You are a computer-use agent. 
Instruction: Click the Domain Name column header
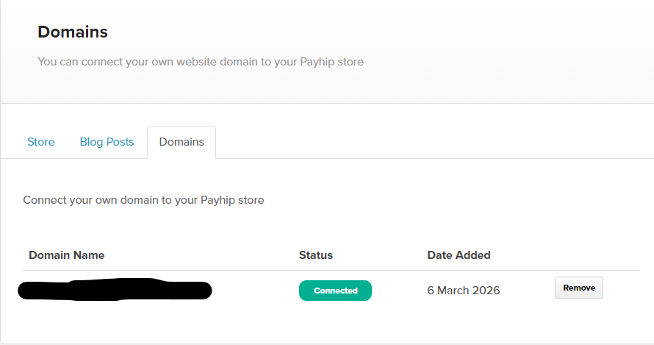coord(66,255)
